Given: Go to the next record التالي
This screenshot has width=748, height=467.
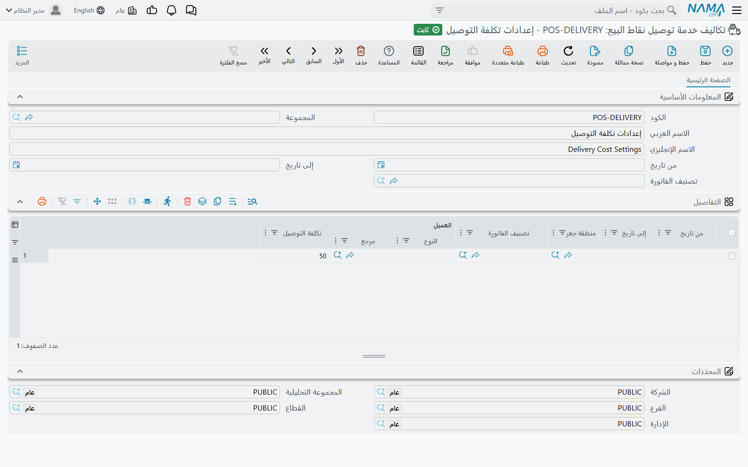Looking at the screenshot, I should pos(288,55).
